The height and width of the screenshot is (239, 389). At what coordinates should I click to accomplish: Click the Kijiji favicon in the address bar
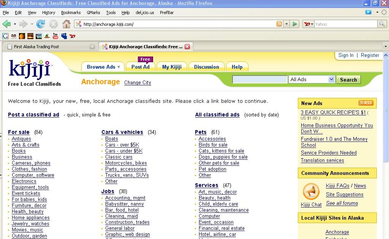tap(79, 24)
